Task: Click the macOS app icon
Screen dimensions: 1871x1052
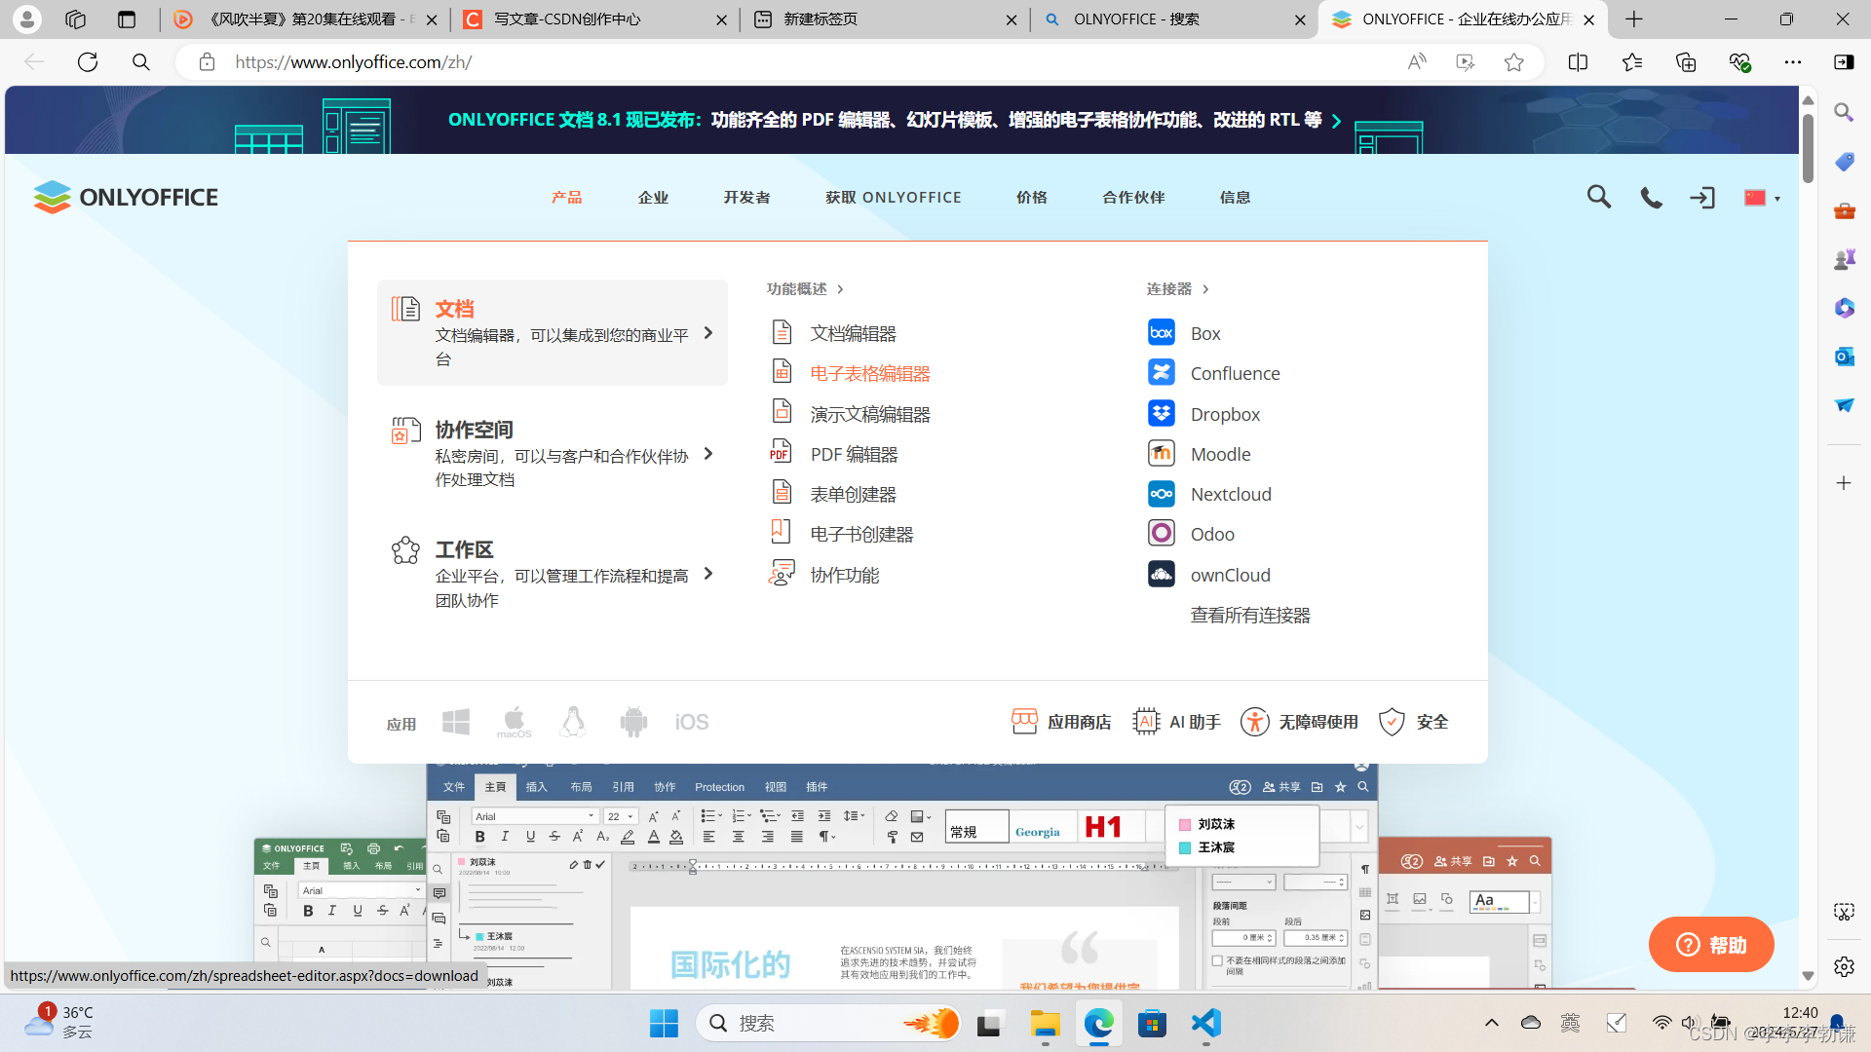Action: pos(515,722)
